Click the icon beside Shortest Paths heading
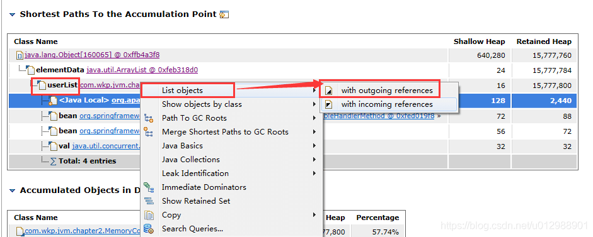 click(x=224, y=14)
